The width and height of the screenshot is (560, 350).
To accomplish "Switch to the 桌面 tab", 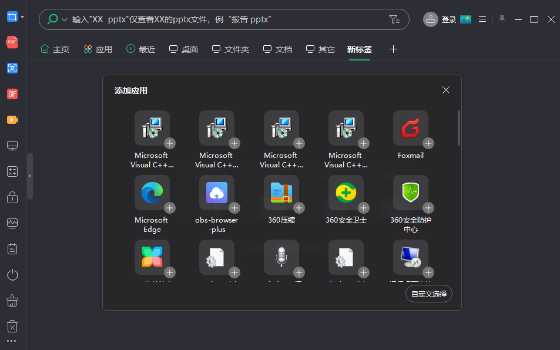I will [183, 49].
